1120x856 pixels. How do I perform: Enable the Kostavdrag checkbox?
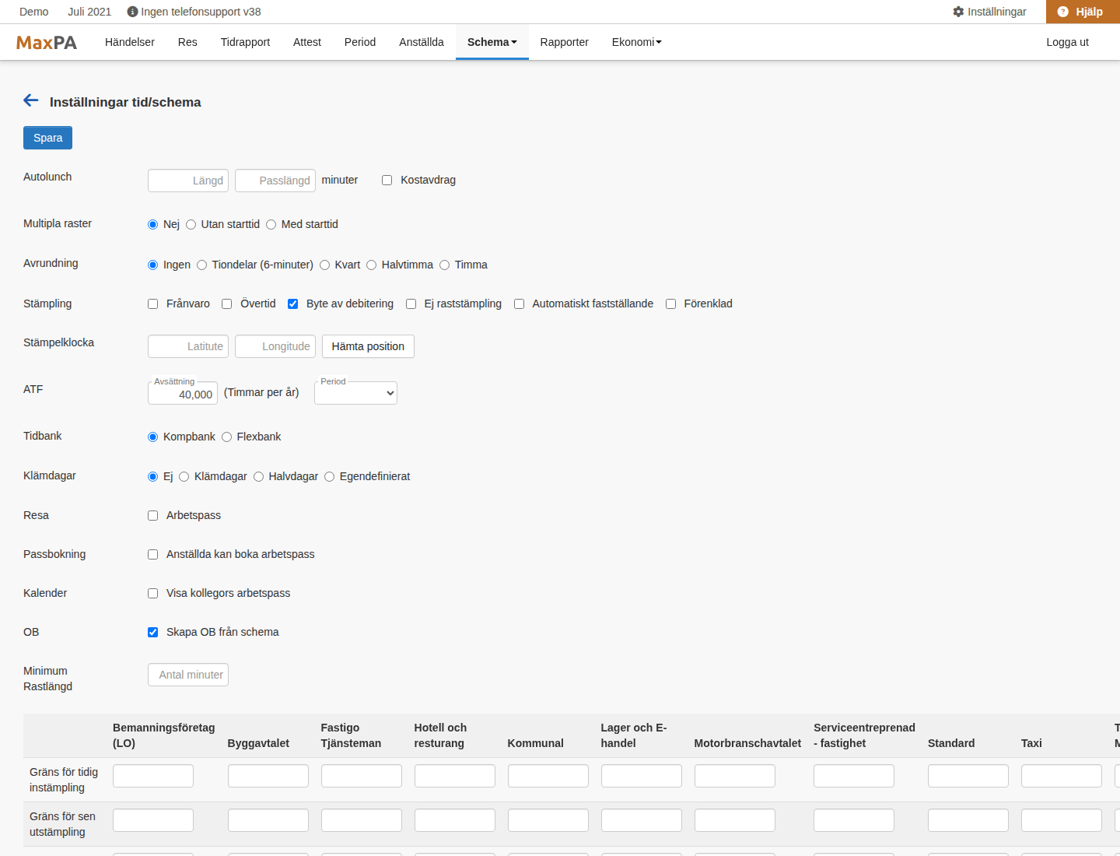click(x=387, y=181)
